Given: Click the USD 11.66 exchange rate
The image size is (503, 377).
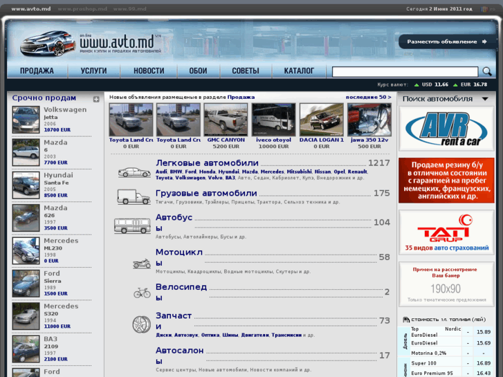Looking at the screenshot, I should 432,84.
